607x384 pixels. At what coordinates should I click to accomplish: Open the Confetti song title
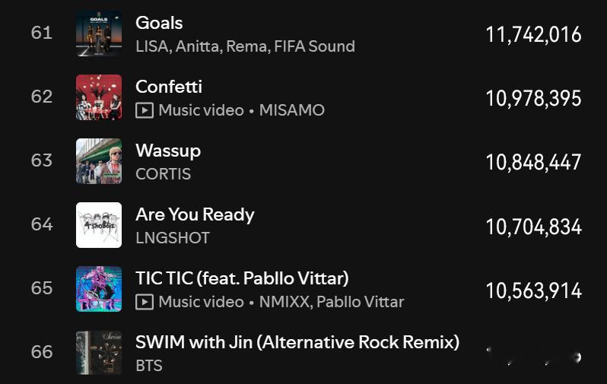pyautogui.click(x=169, y=87)
